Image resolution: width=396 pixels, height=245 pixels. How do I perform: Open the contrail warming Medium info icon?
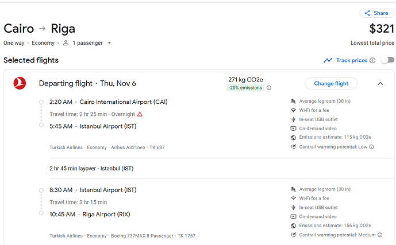pos(380,235)
